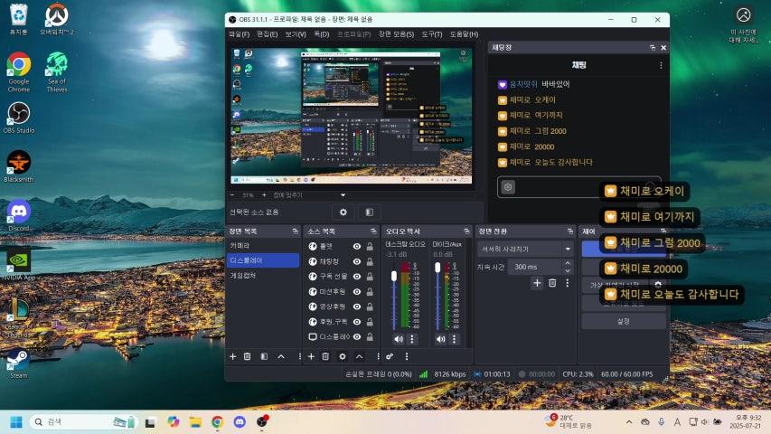Remove scene transition with trash icon
The height and width of the screenshot is (434, 771).
[552, 282]
